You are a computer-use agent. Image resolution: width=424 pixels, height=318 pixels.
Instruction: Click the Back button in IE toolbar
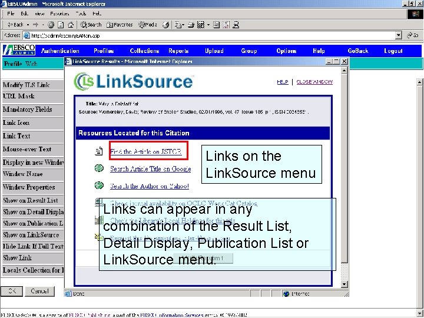pyautogui.click(x=15, y=25)
